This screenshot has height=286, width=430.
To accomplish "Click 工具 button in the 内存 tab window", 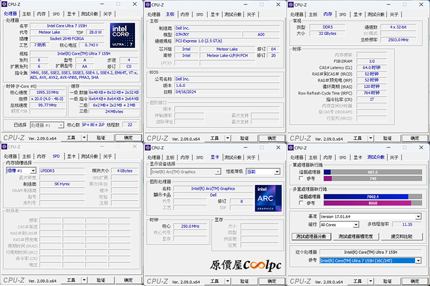I will 357,138.
